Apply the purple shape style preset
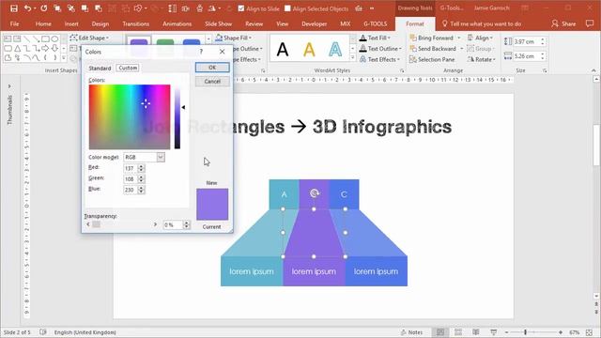601x338 pixels. (139, 41)
